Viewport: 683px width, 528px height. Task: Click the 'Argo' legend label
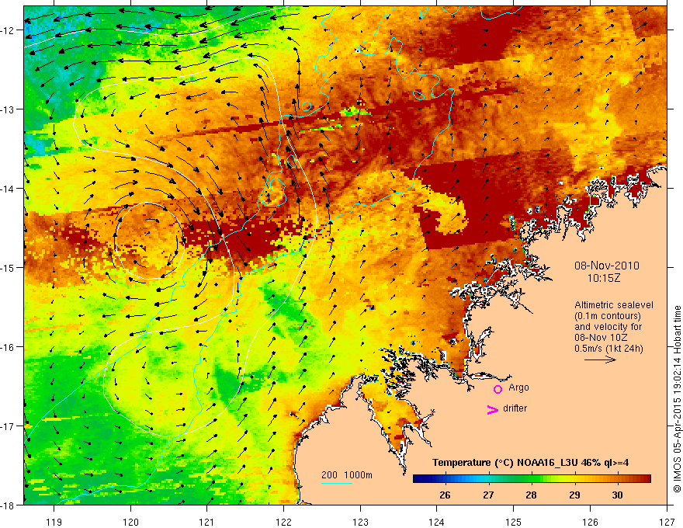tap(518, 387)
